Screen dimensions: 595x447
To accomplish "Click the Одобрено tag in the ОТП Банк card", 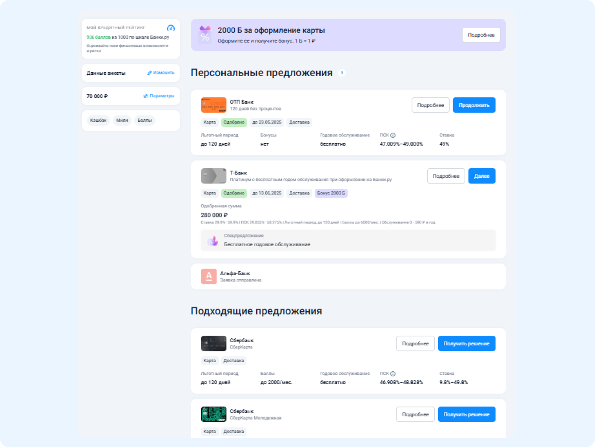I will click(234, 122).
